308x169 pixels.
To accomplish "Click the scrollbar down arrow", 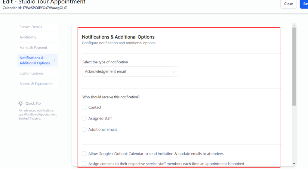I will click(x=294, y=164).
